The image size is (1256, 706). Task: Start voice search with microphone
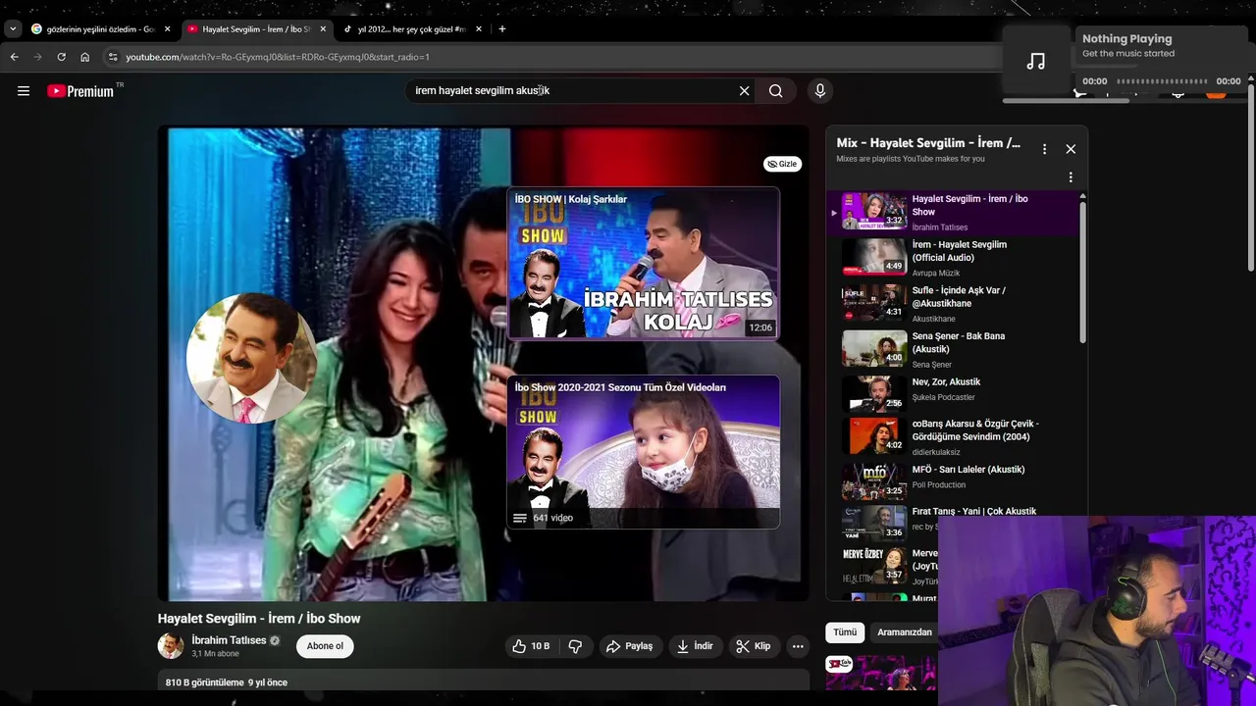coord(820,91)
